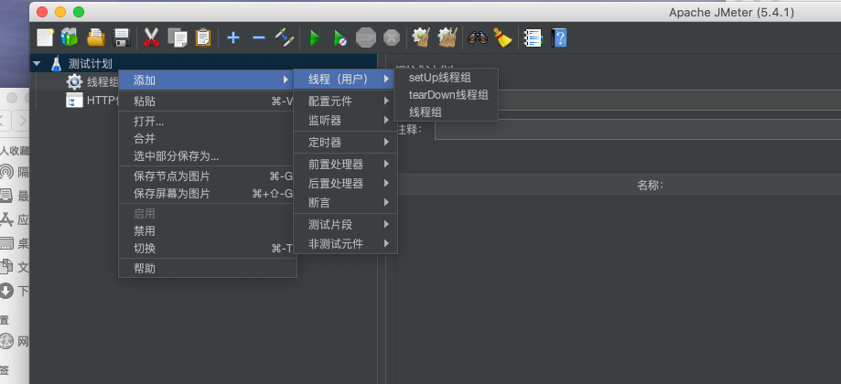This screenshot has height=384, width=841.
Task: Click the Cut scissors icon
Action: click(151, 37)
